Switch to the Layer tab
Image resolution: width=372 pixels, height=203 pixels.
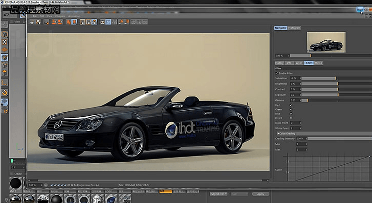point(299,63)
